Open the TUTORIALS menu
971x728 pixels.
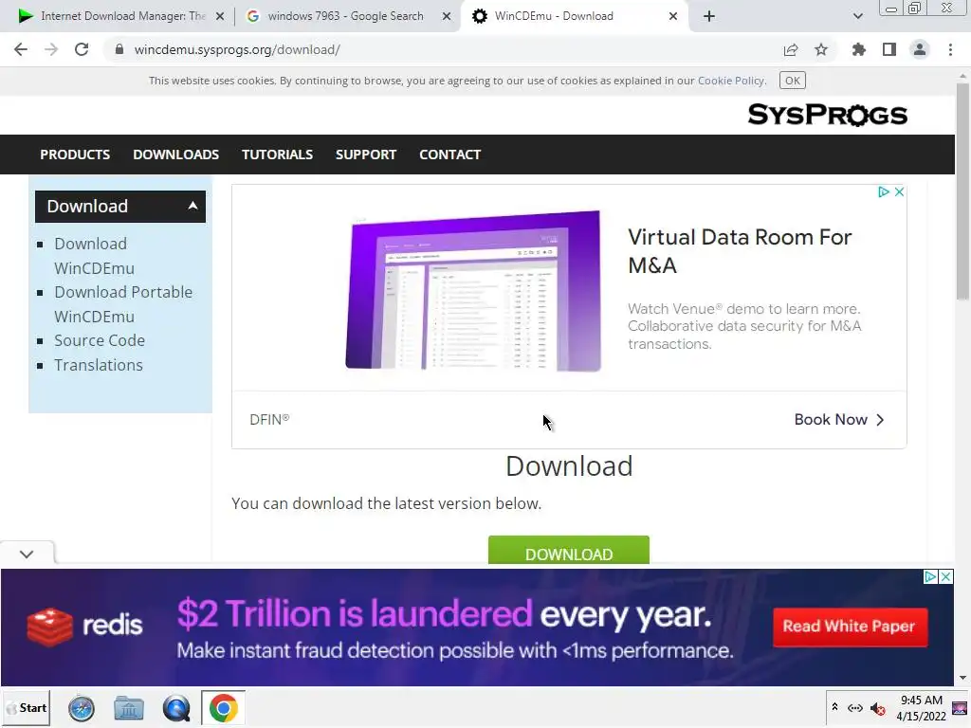click(x=277, y=155)
